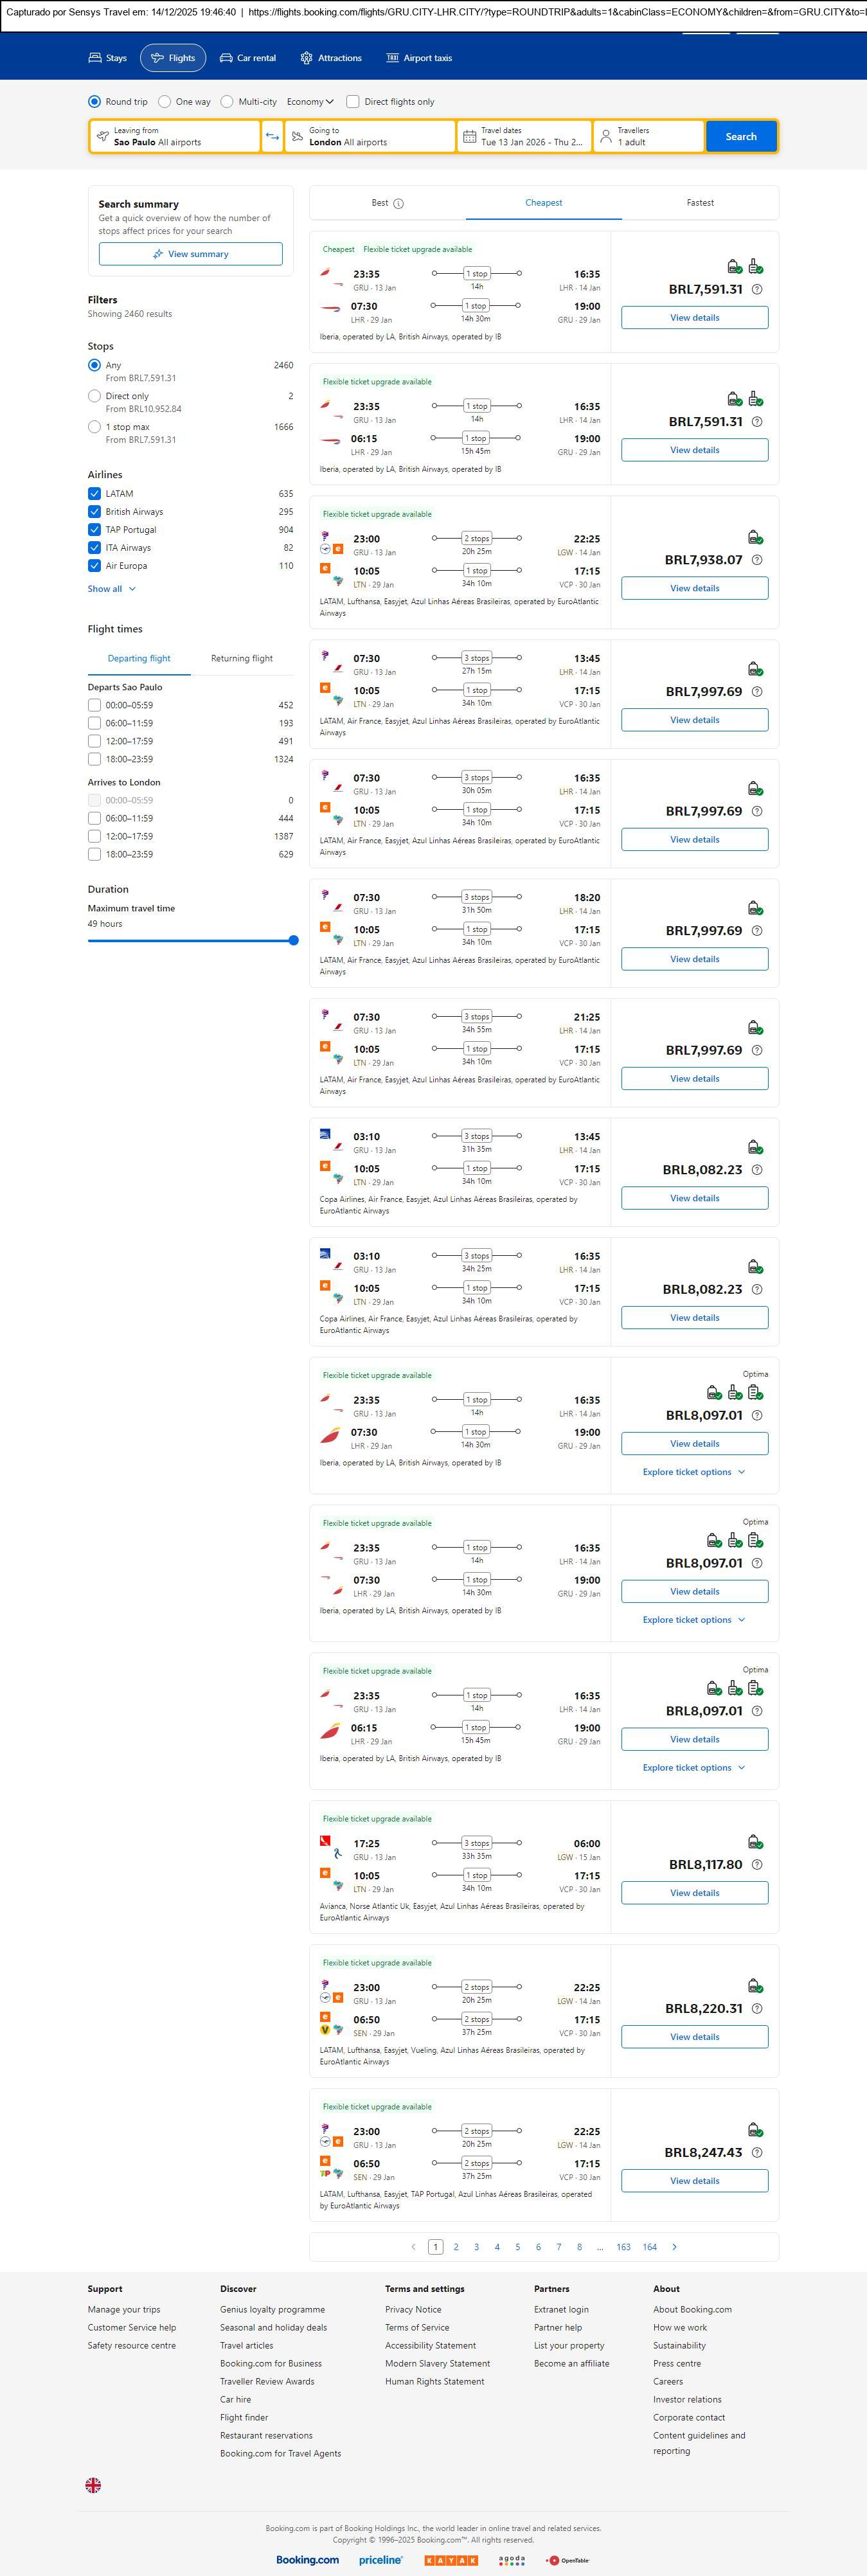Click the help icon next to the BRL7,938.07 price

tap(756, 560)
